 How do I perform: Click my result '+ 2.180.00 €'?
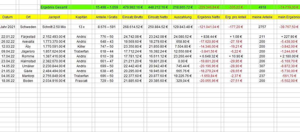coord(289,56)
